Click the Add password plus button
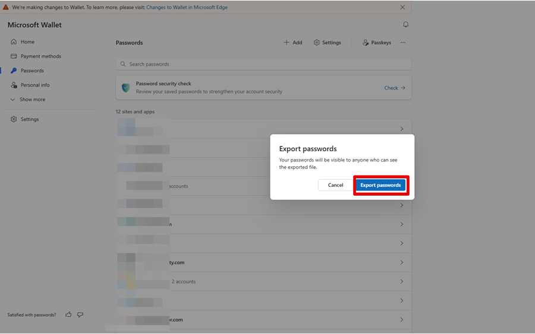535x334 pixels. (x=292, y=43)
